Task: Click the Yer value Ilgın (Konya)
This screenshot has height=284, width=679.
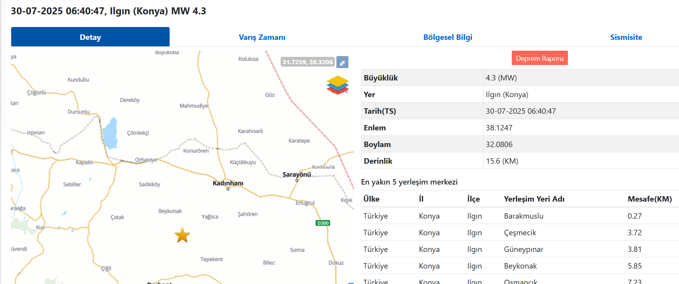Action: tap(507, 94)
